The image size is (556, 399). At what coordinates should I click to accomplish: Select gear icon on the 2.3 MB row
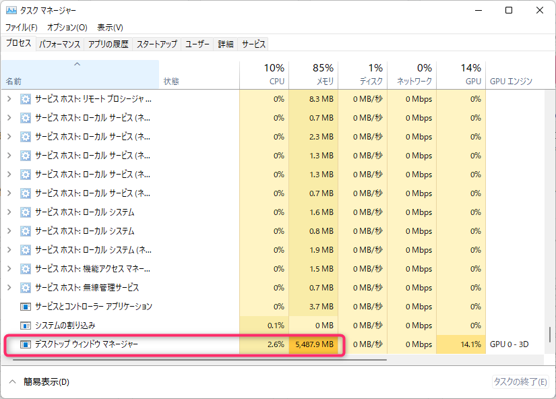pyautogui.click(x=25, y=137)
